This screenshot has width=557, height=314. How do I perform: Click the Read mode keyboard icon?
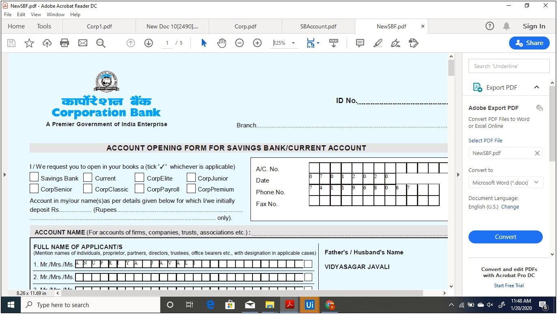pos(334,43)
